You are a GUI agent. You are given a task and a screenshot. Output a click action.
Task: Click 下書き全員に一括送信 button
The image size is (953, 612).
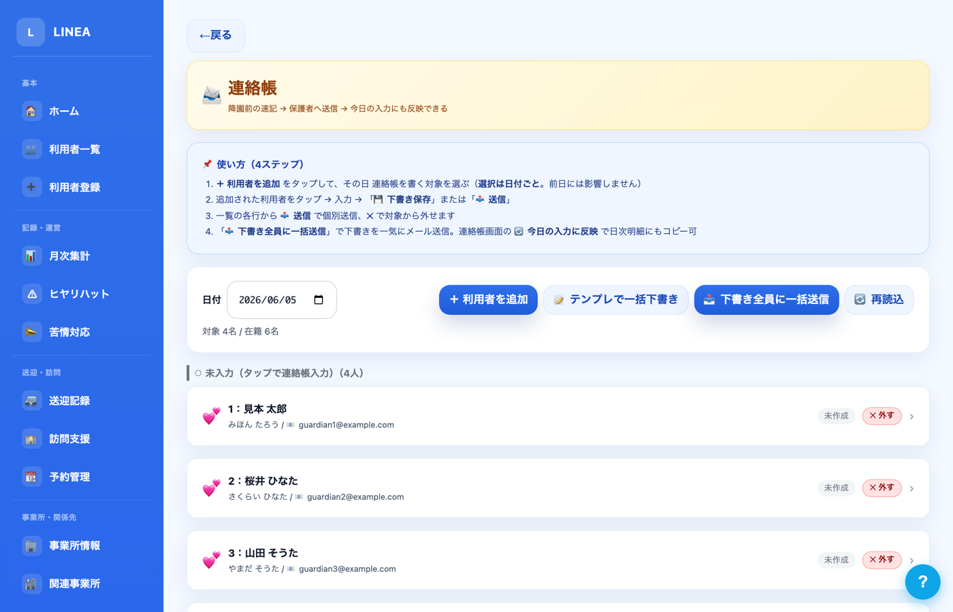point(766,300)
